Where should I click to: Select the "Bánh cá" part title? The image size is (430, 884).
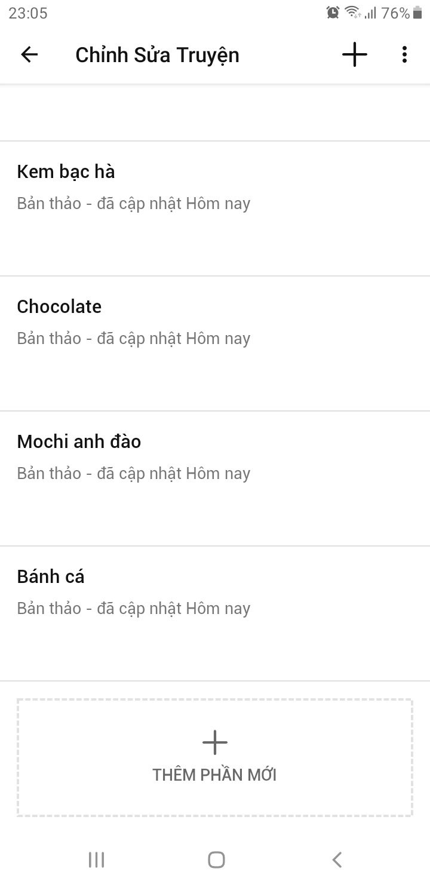coord(51,577)
